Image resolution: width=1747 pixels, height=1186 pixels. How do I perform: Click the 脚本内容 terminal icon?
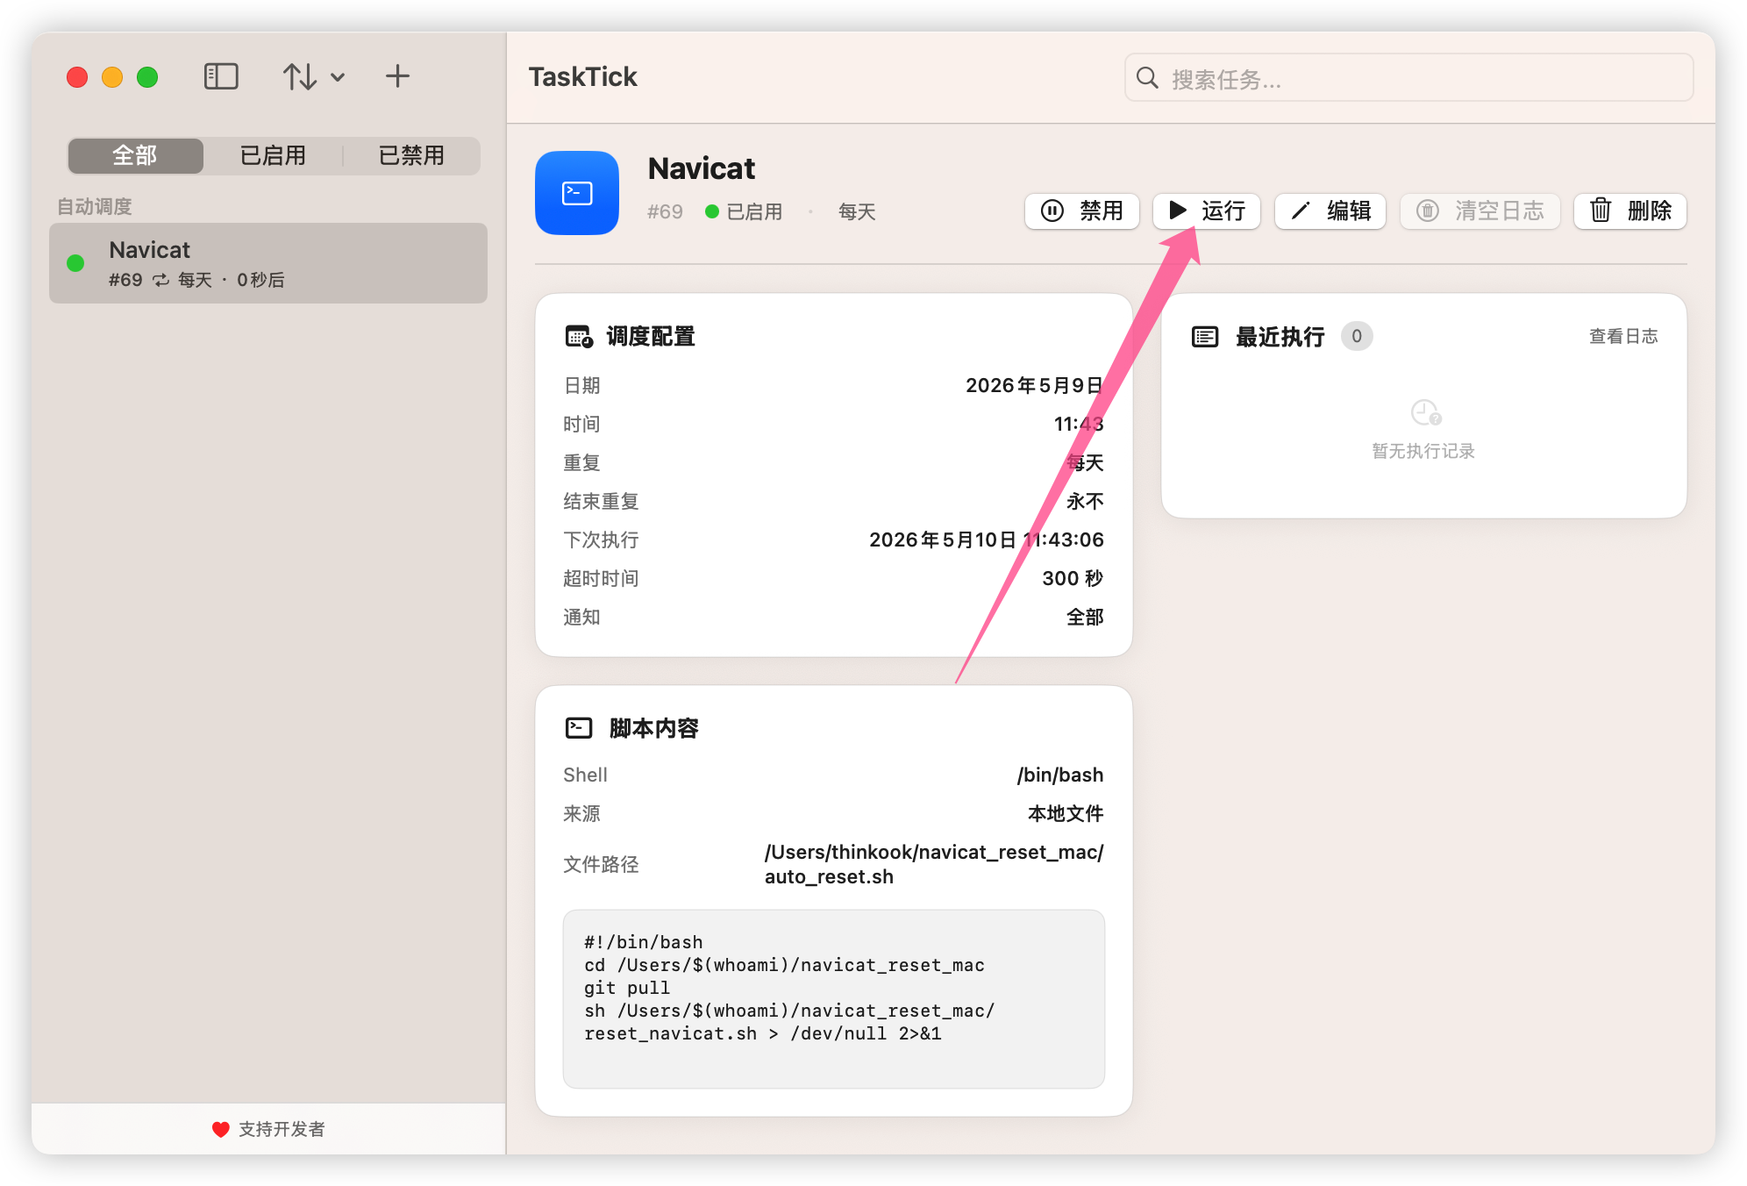coord(579,728)
